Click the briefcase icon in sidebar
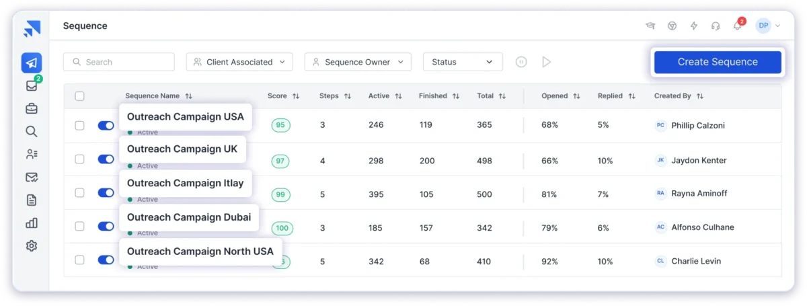The height and width of the screenshot is (306, 807). click(x=32, y=108)
